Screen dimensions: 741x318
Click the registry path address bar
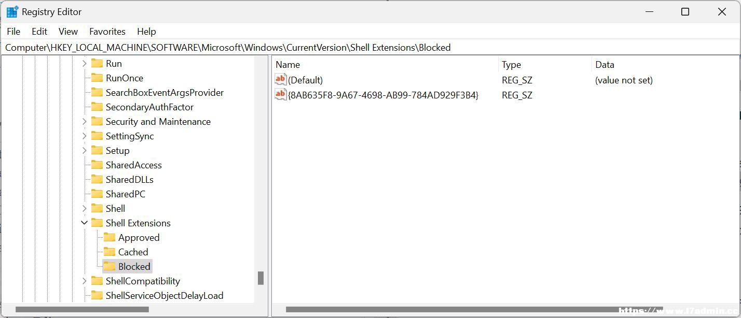pyautogui.click(x=371, y=48)
